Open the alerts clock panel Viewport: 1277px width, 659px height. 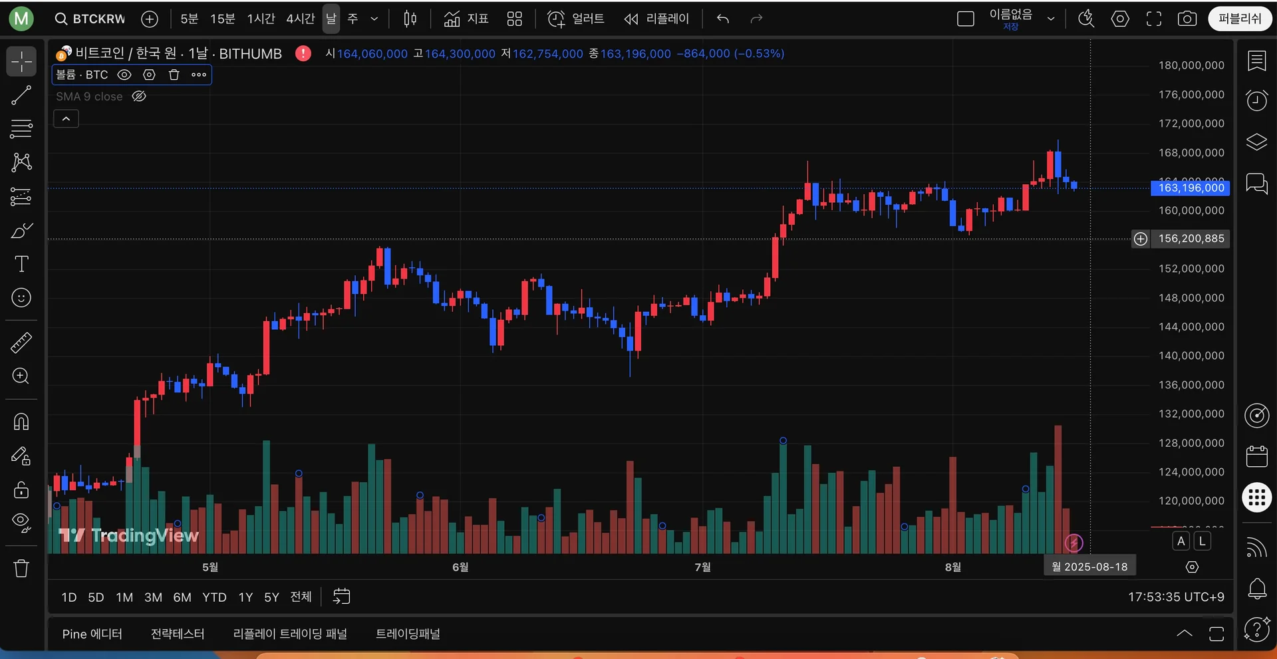coord(1256,100)
